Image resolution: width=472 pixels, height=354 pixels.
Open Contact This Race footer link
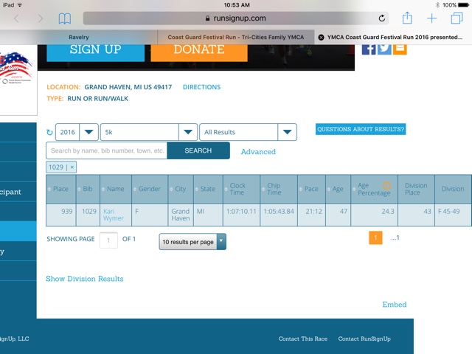coord(303,339)
